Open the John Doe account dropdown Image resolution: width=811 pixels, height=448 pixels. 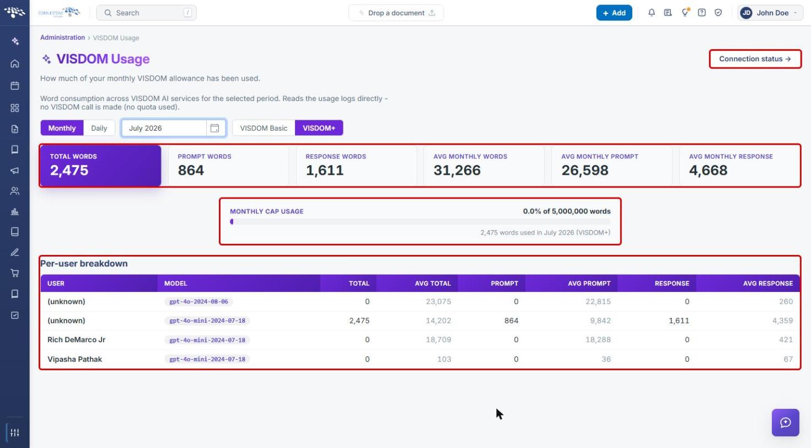[770, 13]
